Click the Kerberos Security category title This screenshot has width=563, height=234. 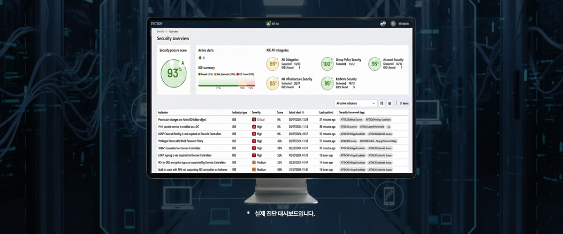(346, 79)
